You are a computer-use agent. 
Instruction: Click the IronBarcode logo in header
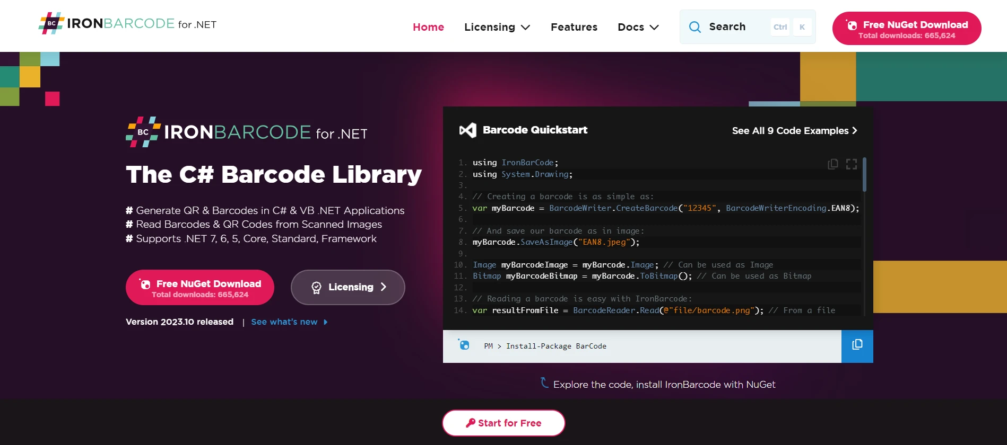127,24
